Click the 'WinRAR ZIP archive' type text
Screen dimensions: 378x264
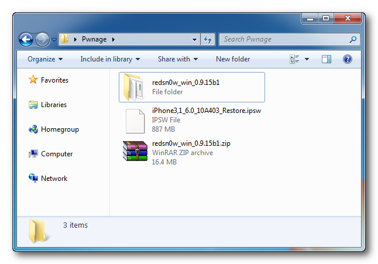(x=183, y=153)
